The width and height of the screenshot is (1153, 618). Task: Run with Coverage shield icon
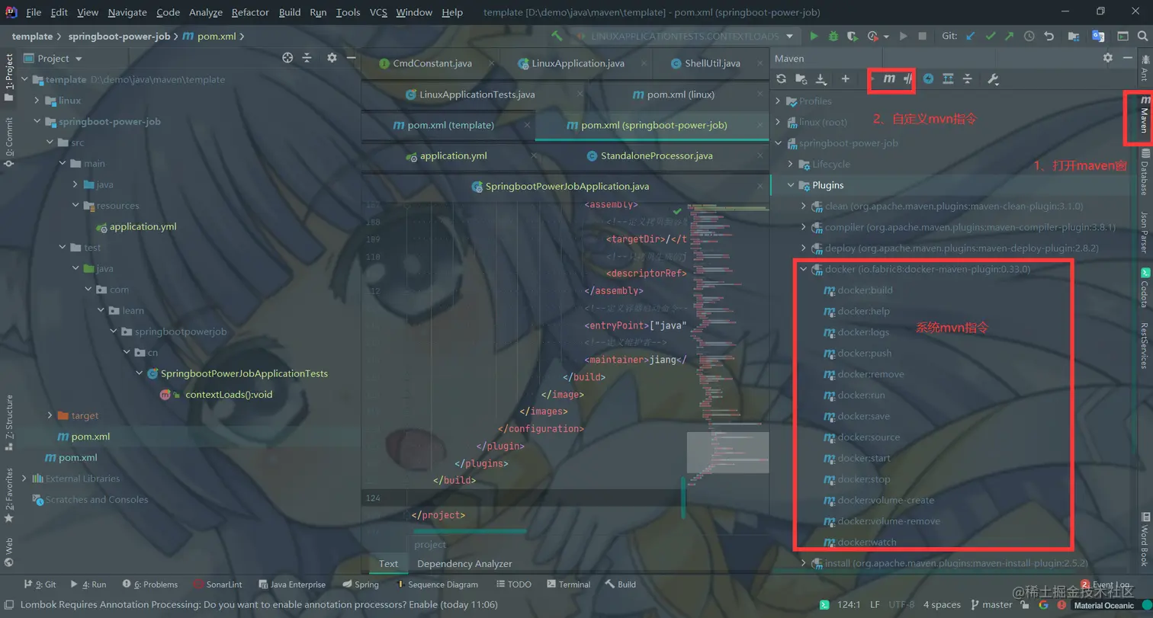click(852, 36)
